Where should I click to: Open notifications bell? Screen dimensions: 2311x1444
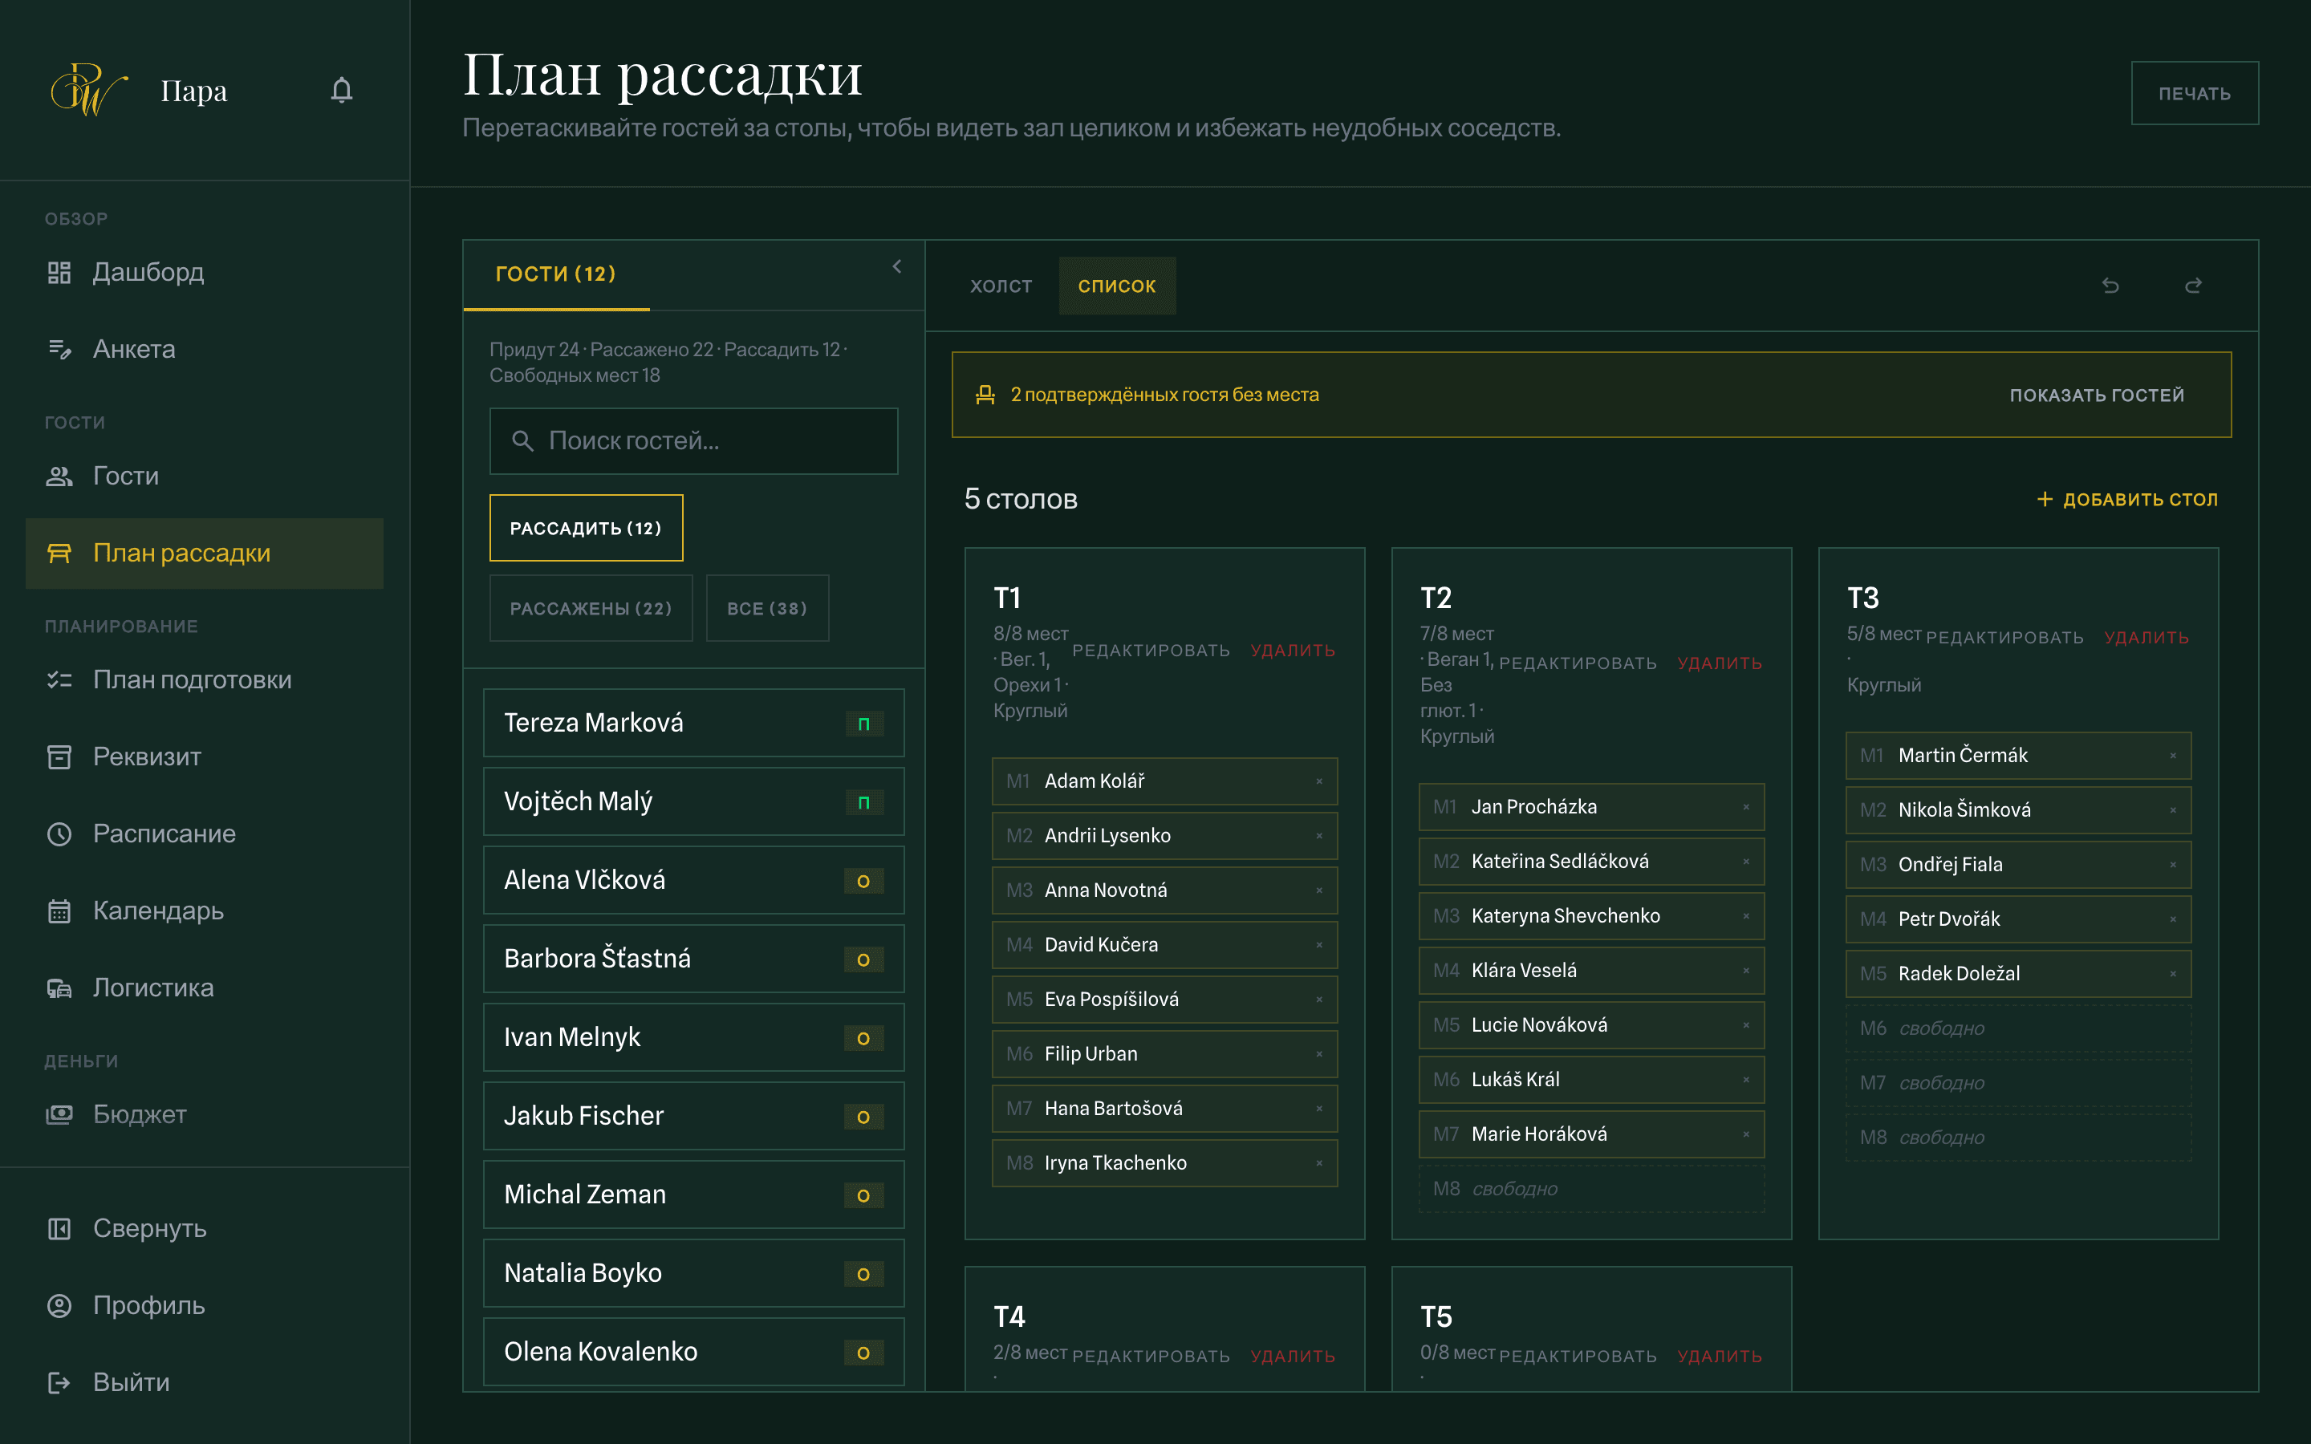click(342, 90)
